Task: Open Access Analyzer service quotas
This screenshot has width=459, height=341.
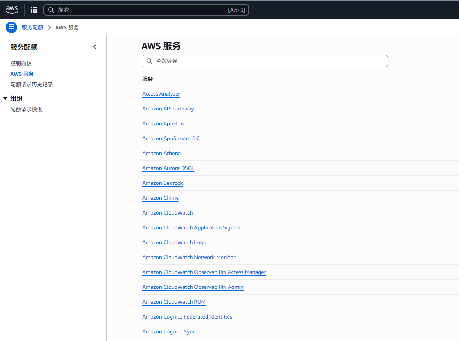Action: 161,94
